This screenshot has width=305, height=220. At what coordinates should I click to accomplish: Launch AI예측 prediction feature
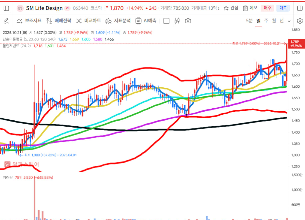point(146,21)
